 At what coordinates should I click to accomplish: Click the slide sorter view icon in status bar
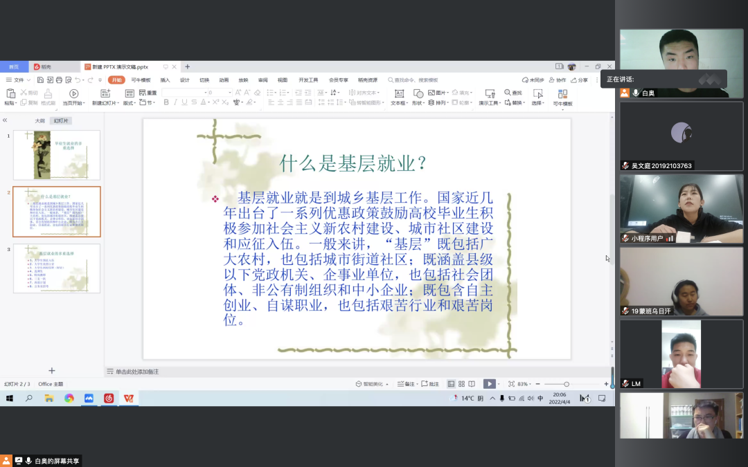tap(461, 384)
